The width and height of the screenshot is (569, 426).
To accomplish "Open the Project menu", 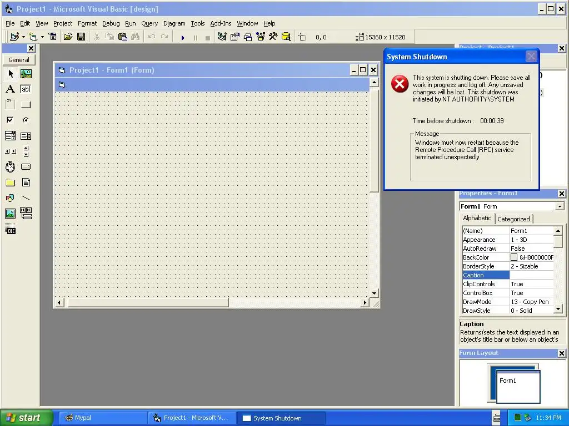I will coord(63,23).
